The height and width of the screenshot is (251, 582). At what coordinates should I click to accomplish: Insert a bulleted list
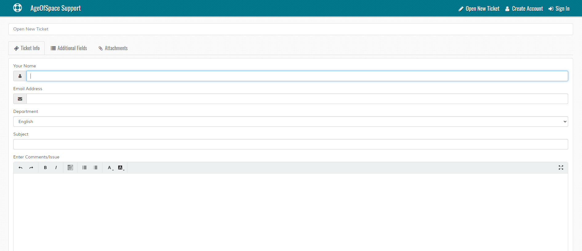coord(84,168)
